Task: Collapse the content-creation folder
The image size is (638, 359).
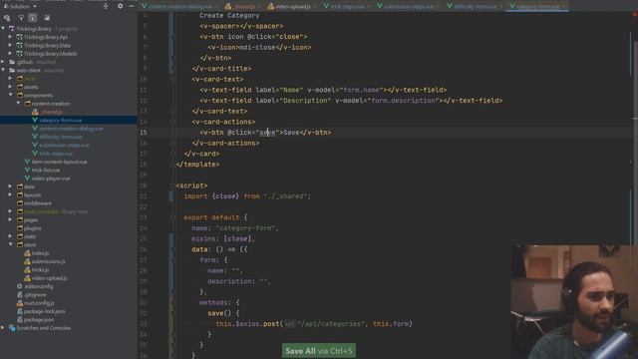Action: tap(18, 104)
